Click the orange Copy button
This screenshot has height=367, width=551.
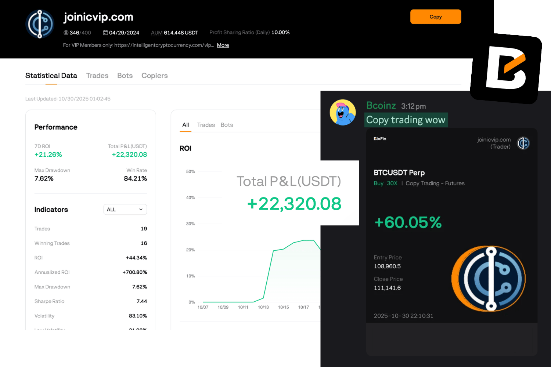pos(436,17)
